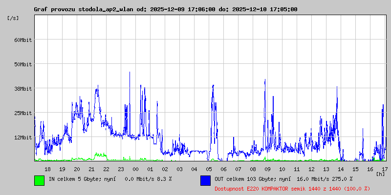
Task: Click the '01' hour tick label
Action: [150, 169]
